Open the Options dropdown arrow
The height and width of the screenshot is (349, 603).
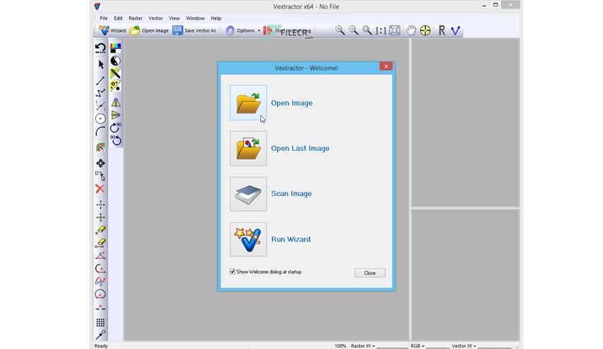pyautogui.click(x=259, y=31)
